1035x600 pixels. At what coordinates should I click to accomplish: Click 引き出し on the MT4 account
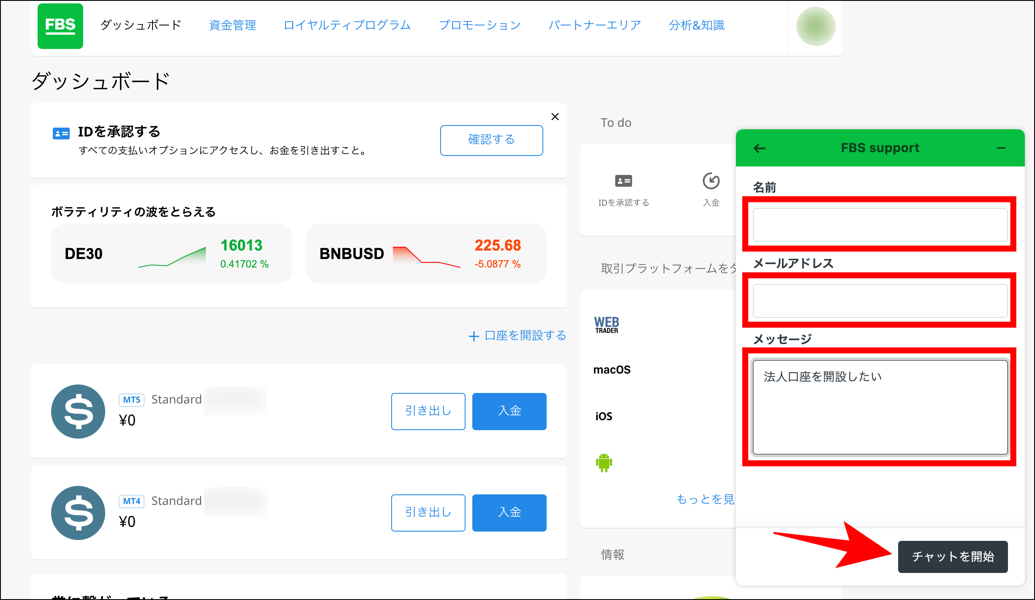(x=428, y=513)
